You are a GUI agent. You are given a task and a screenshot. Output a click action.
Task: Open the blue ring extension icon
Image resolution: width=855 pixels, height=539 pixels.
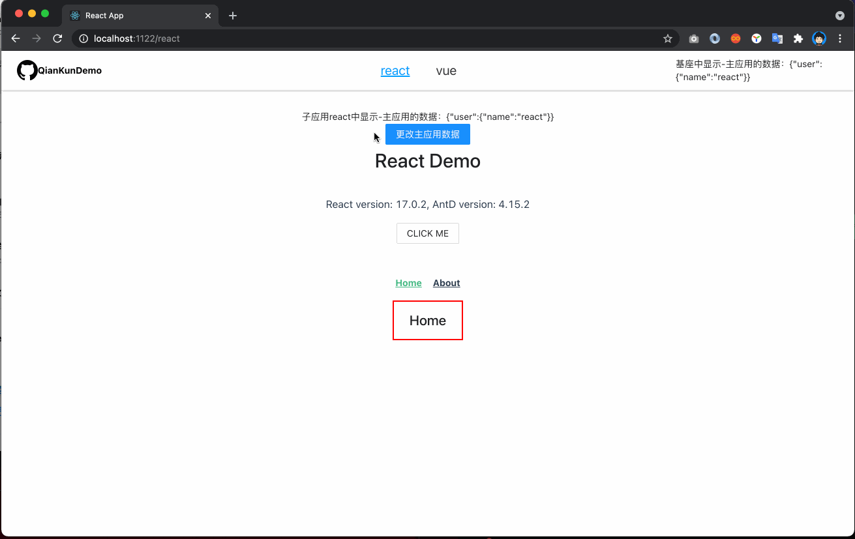click(715, 38)
